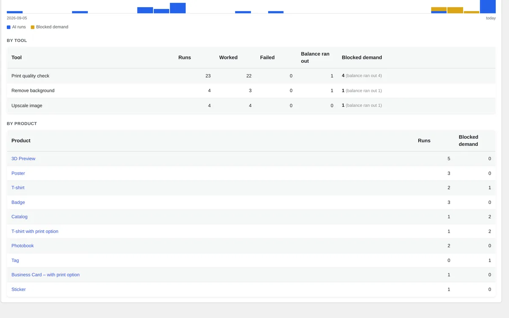Click the 'Upscale image' tool row

pos(251,106)
